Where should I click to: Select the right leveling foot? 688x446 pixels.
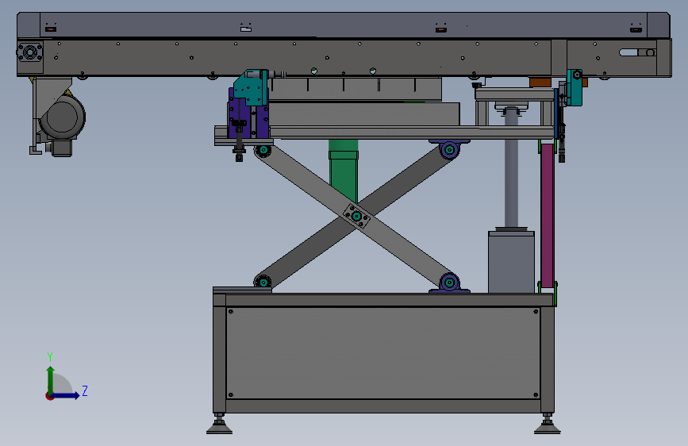[548, 424]
